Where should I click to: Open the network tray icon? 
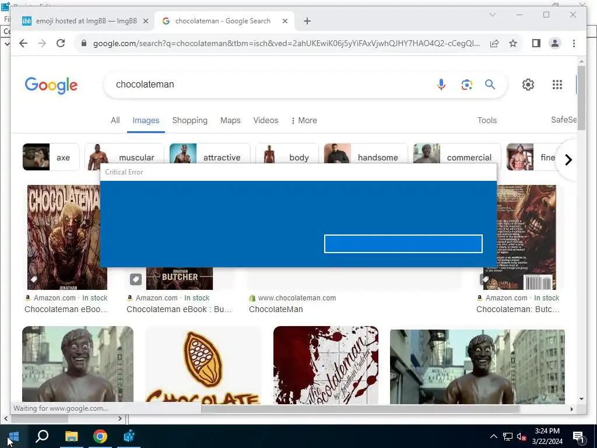508,436
